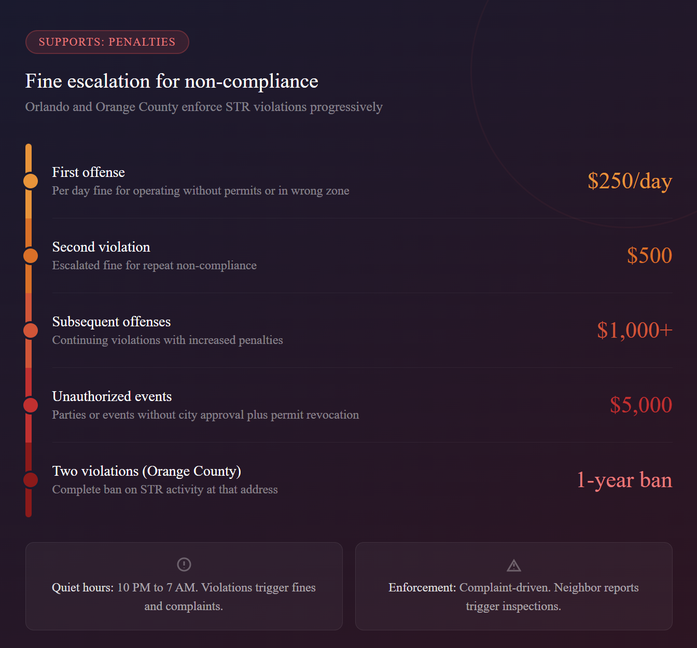Click the Quiet hours info card text
697x648 pixels.
(184, 597)
